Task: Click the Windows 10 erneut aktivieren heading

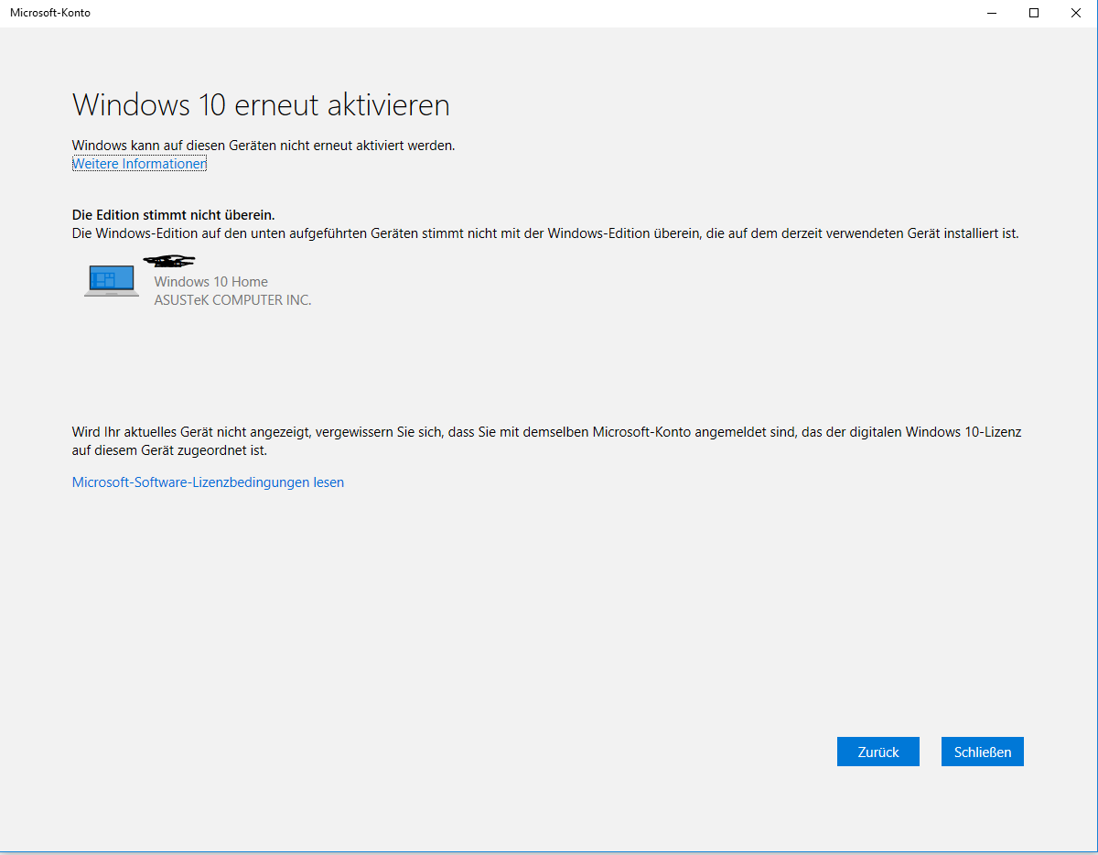Action: pyautogui.click(x=261, y=104)
